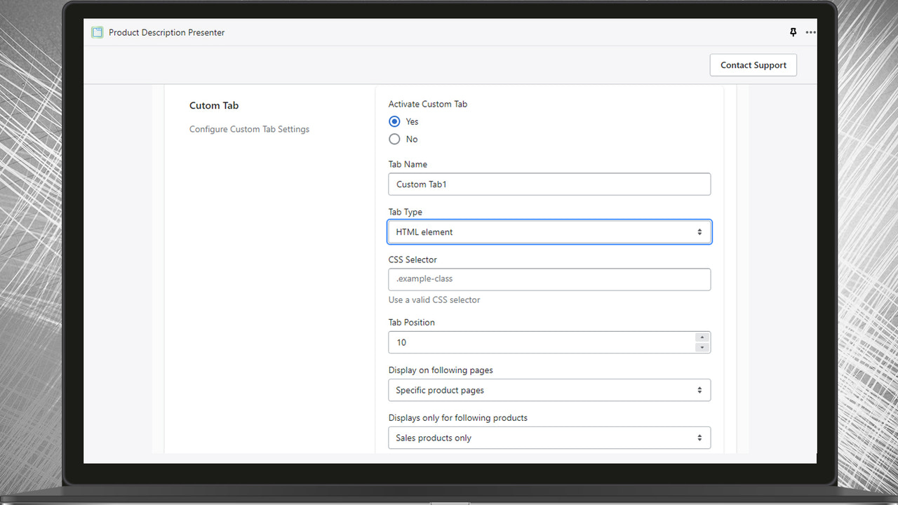Image resolution: width=898 pixels, height=505 pixels.
Task: Click the Configure Custom Tab Settings text
Action: coord(249,129)
